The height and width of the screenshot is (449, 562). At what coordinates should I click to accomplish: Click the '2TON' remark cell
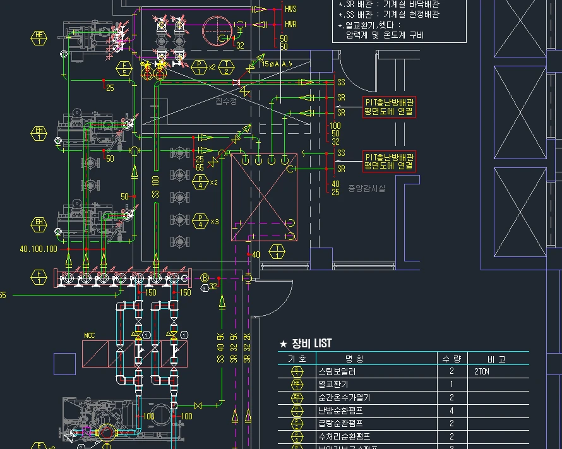[x=482, y=371]
